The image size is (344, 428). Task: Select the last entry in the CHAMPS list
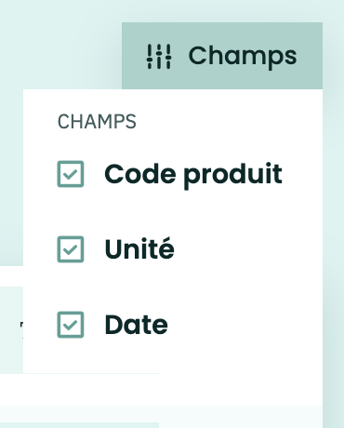point(112,325)
